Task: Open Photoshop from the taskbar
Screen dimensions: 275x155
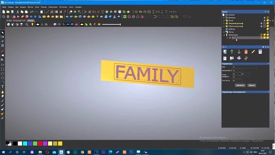Action: [x=131, y=152]
